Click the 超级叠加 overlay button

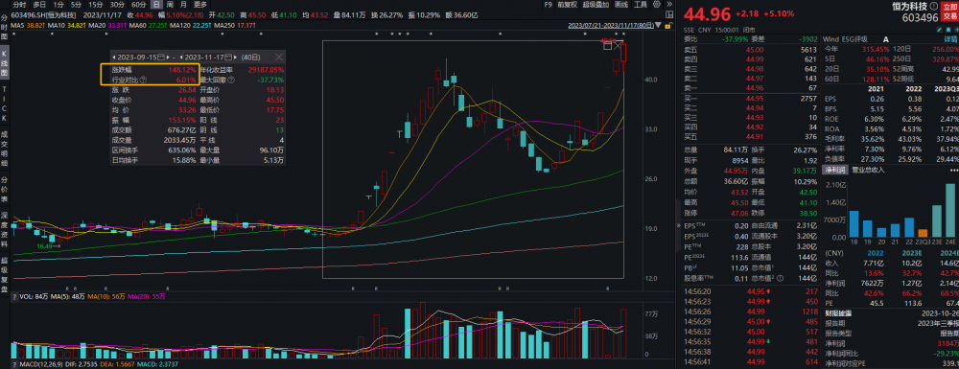tap(596, 4)
